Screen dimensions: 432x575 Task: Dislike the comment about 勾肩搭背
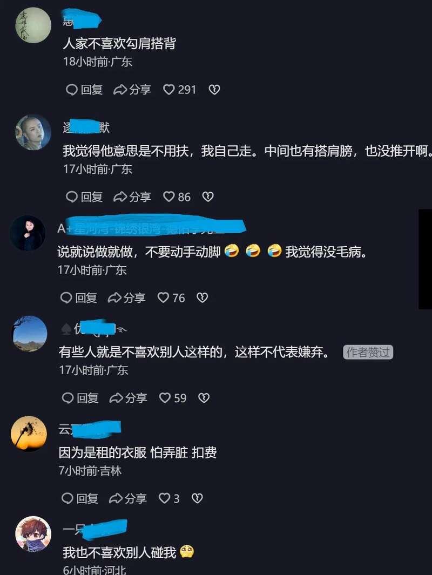tap(214, 90)
